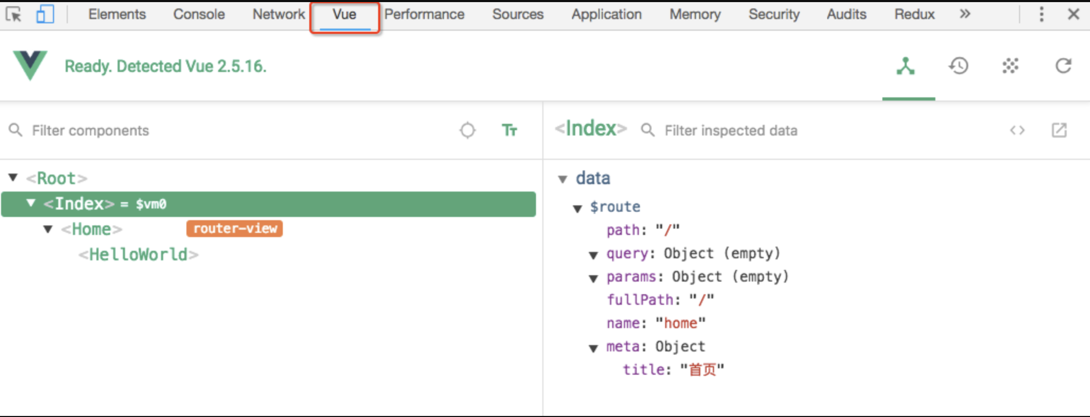This screenshot has height=417, width=1090.
Task: Show more tabs with the chevron
Action: coord(965,14)
